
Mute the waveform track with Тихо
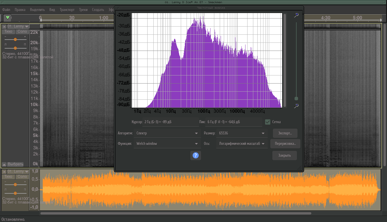(x=8, y=177)
